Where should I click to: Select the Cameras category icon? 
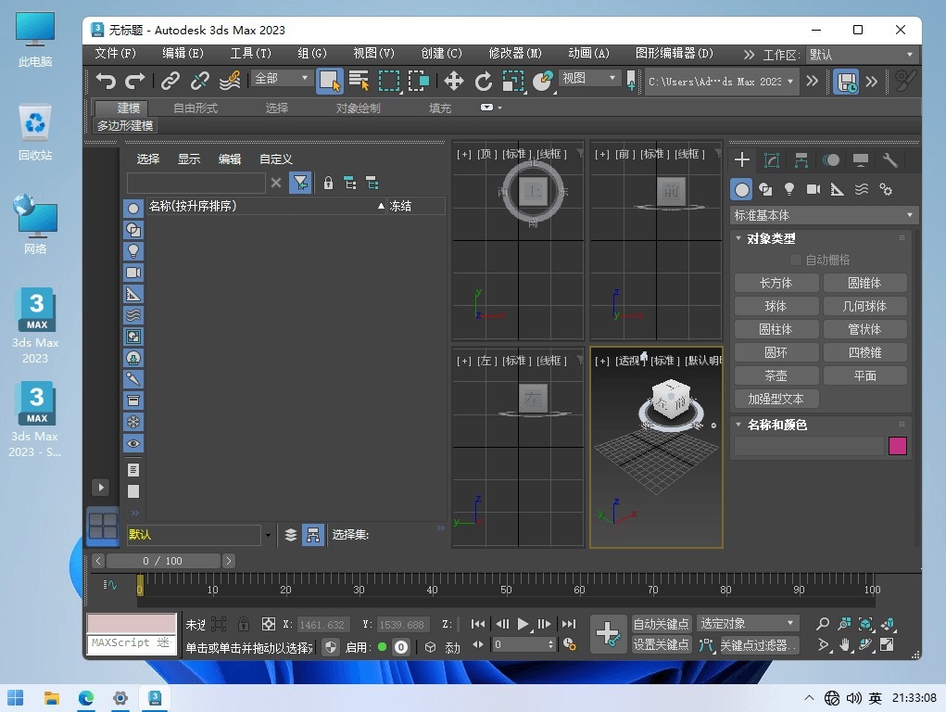pyautogui.click(x=815, y=188)
